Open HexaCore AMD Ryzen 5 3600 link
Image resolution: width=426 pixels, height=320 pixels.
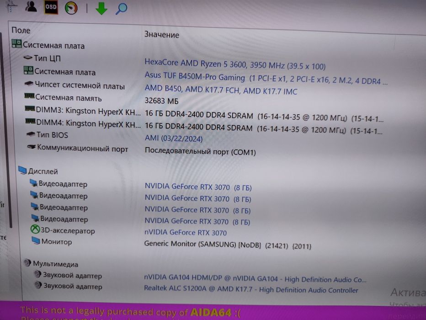235,64
